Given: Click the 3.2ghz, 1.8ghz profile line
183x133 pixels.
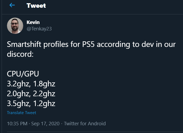Looking at the screenshot, I should (x=31, y=84).
